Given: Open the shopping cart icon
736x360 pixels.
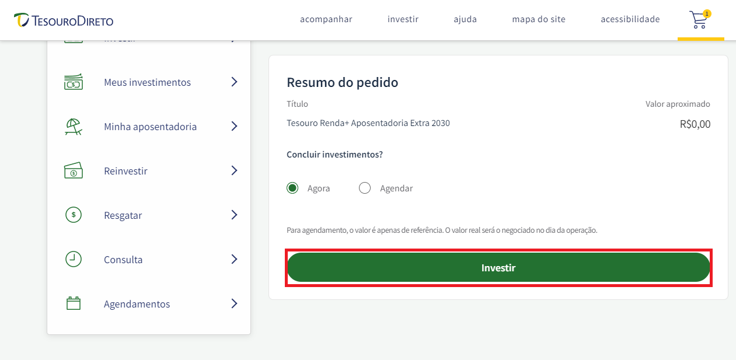Looking at the screenshot, I should click(700, 19).
